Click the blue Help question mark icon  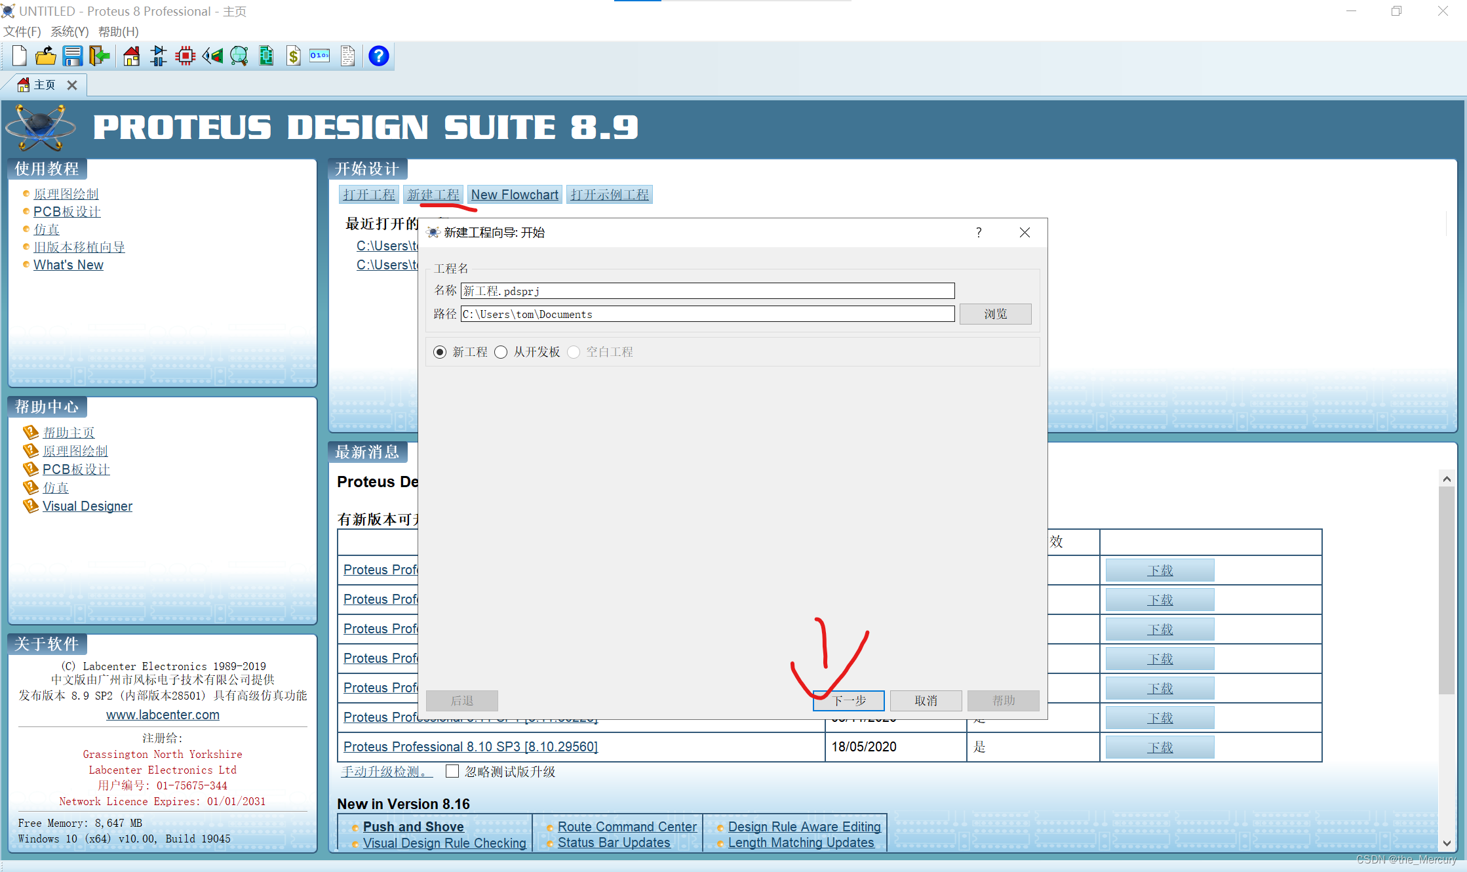378,56
